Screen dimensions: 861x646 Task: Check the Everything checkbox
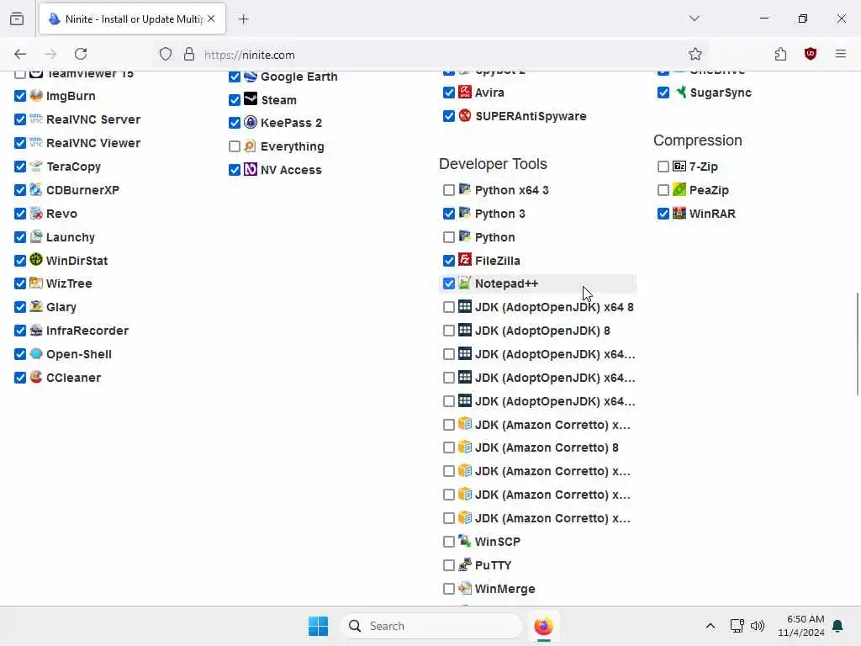click(235, 146)
